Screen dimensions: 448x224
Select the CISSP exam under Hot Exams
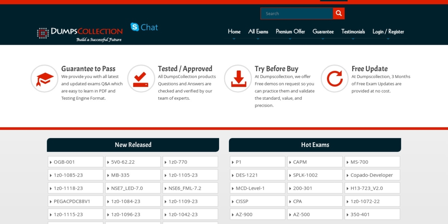(242, 201)
